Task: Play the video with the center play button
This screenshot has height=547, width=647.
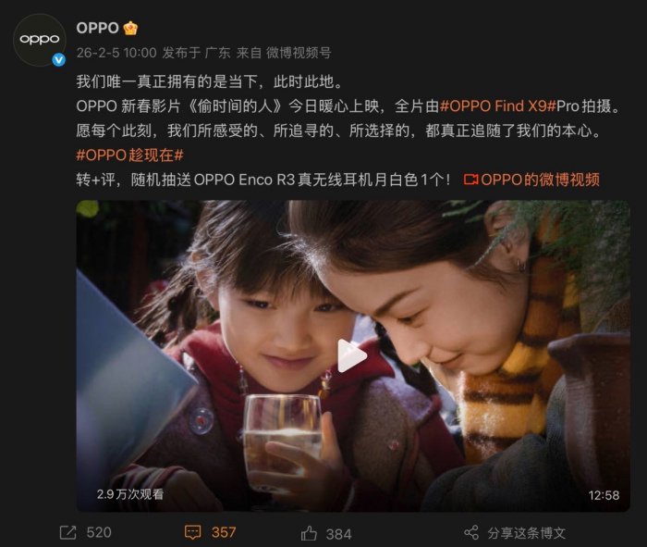Action: 351,355
